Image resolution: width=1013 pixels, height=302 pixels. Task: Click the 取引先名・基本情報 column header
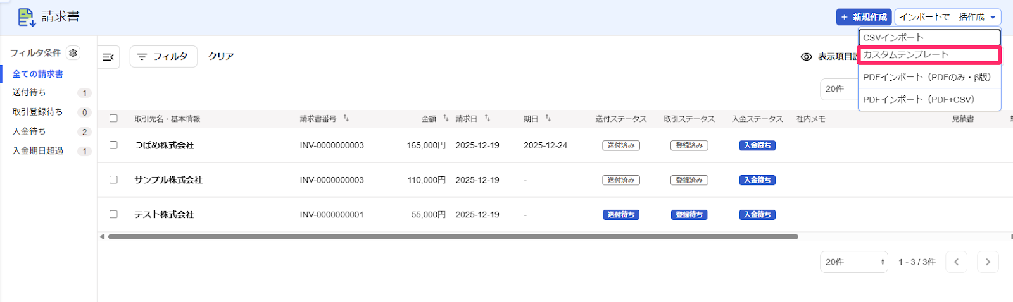click(167, 119)
